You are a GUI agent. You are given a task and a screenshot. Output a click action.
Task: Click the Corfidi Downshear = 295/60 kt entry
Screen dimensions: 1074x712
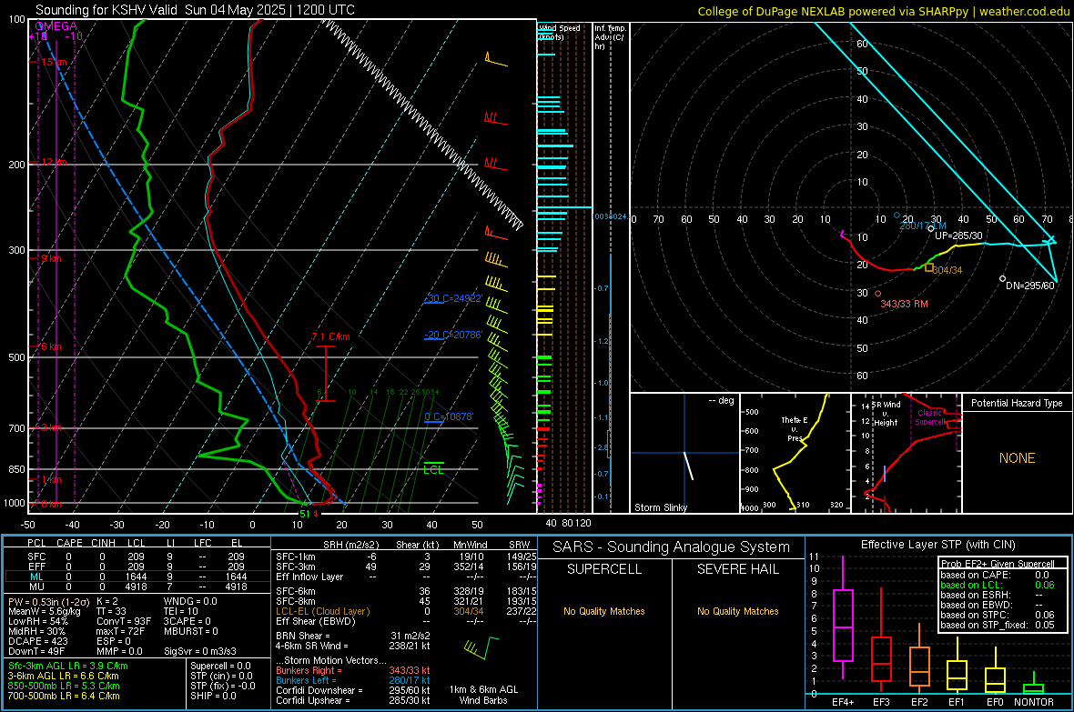[x=353, y=690]
